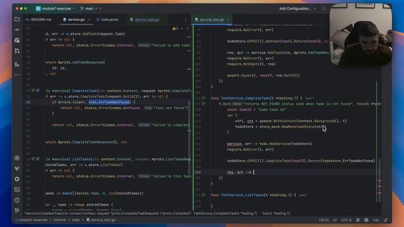Click todo in the breadcrumb bar
Screen dimensions: 404x227
pyautogui.click(x=76, y=220)
